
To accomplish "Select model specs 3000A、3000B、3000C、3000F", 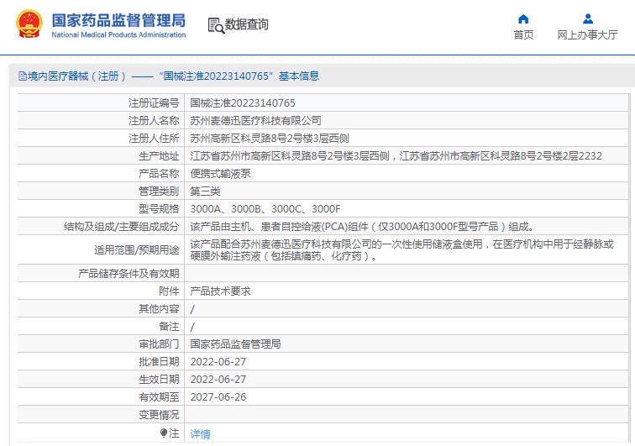I will tap(265, 209).
